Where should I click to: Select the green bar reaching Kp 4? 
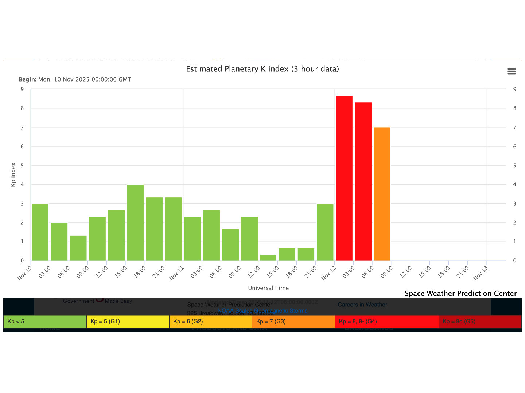(x=135, y=222)
